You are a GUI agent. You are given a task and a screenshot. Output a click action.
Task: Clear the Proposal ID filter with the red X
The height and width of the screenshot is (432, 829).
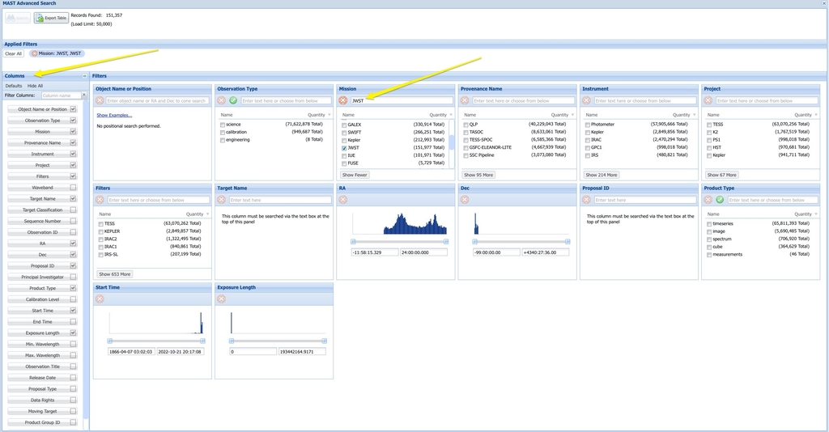point(586,200)
